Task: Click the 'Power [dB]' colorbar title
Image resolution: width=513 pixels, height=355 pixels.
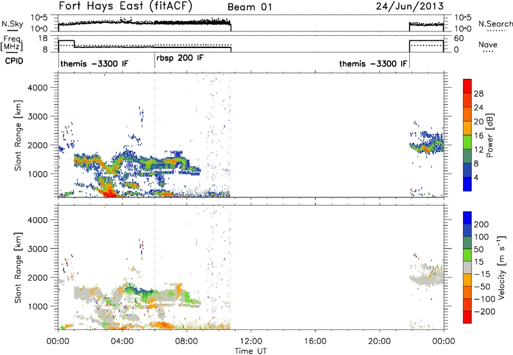Action: [490, 135]
